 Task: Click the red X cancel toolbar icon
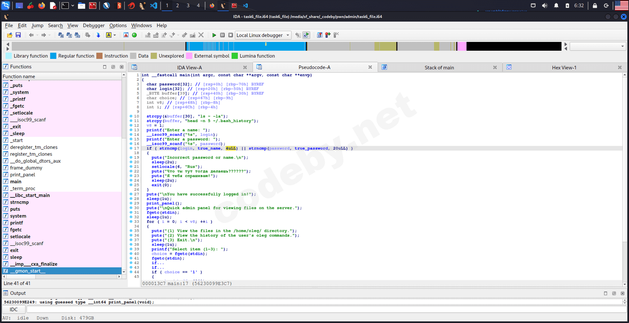(201, 35)
